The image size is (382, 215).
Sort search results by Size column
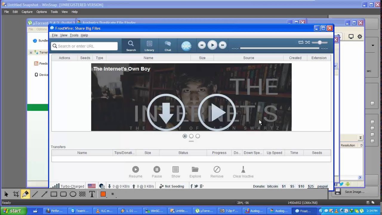(x=202, y=58)
